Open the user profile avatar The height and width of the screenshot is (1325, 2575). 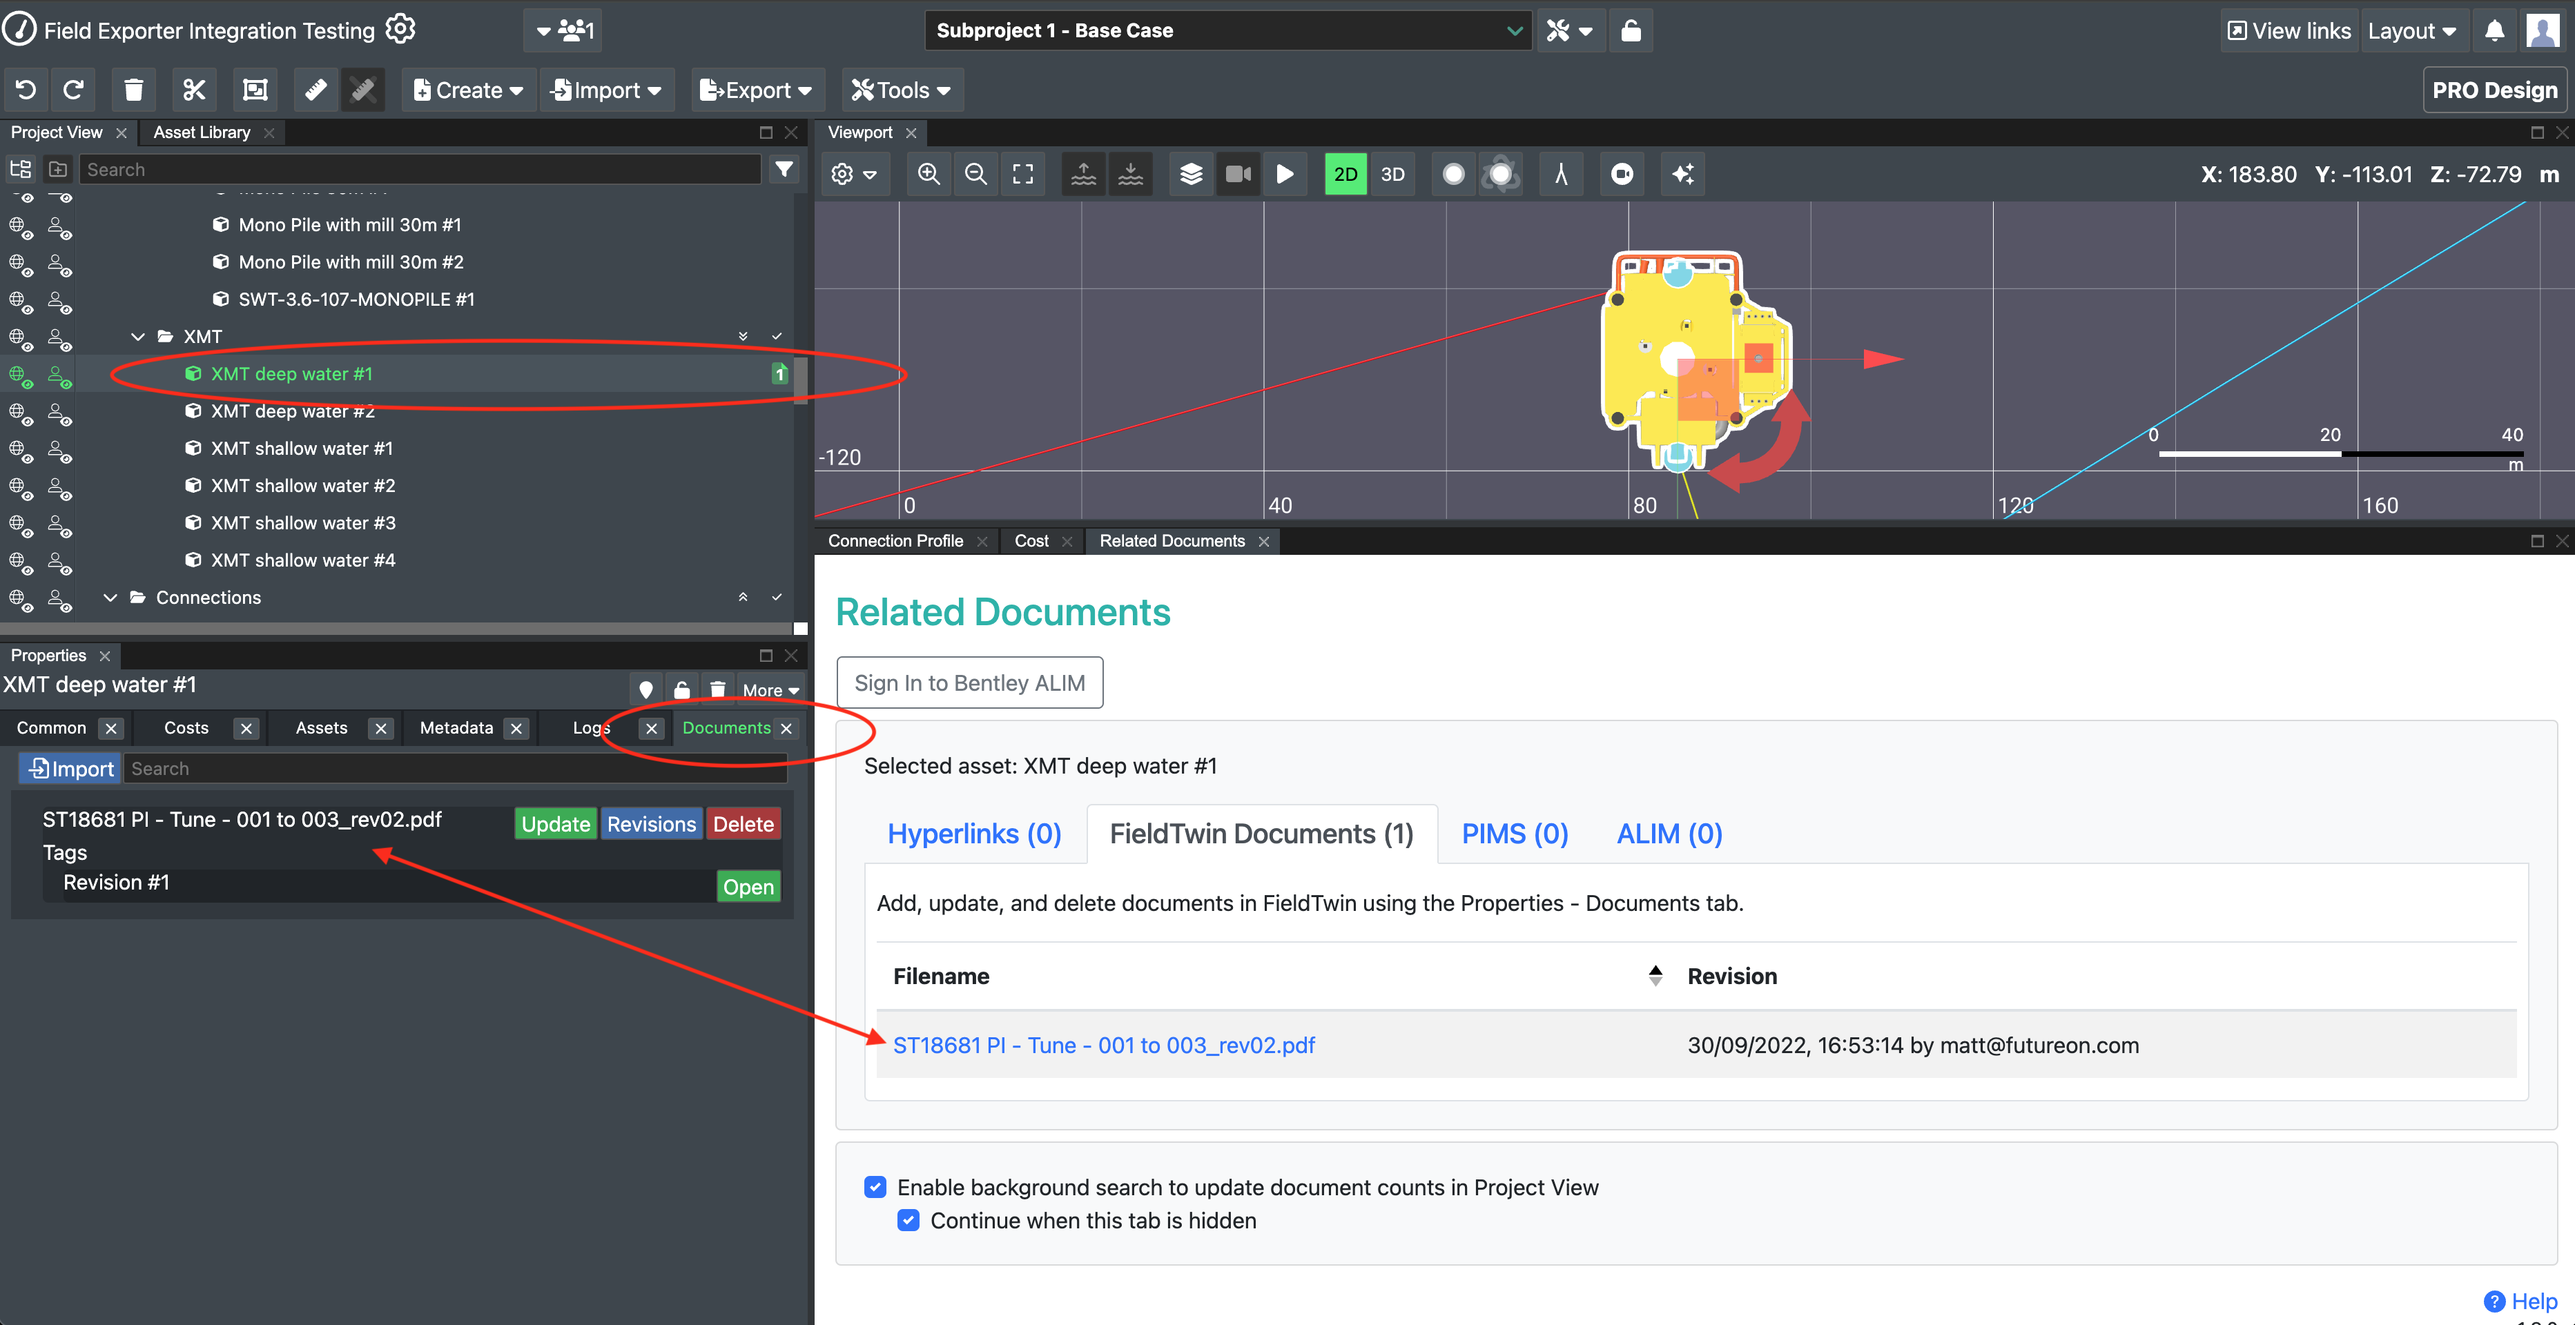tap(2542, 30)
